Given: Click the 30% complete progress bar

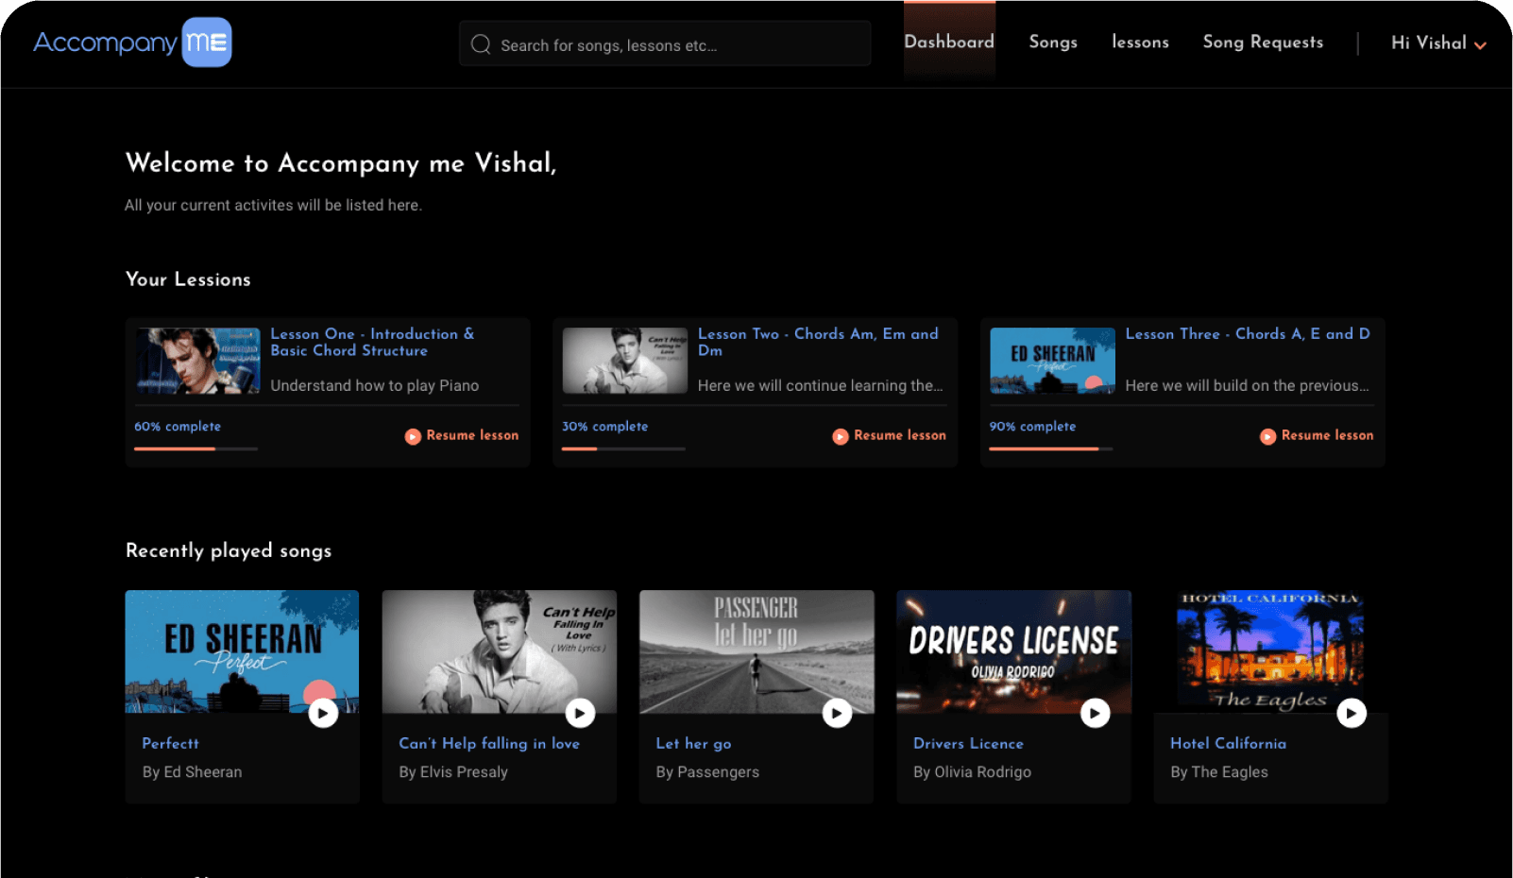Looking at the screenshot, I should [623, 448].
